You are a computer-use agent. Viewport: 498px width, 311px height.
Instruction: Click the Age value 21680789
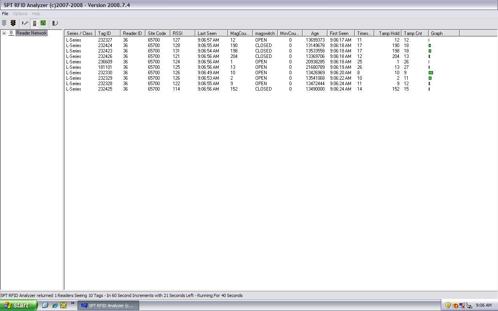point(315,67)
